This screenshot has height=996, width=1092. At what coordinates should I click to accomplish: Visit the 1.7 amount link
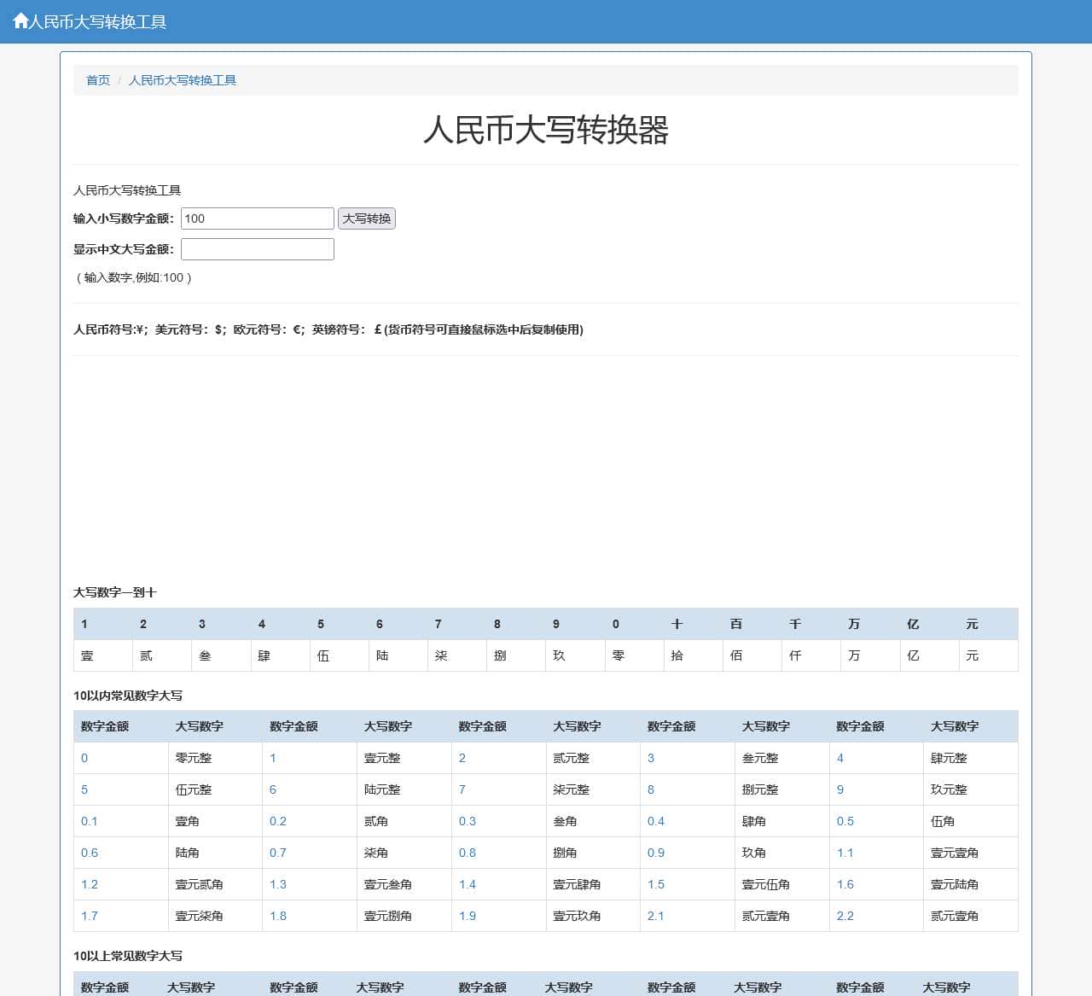pyautogui.click(x=90, y=916)
